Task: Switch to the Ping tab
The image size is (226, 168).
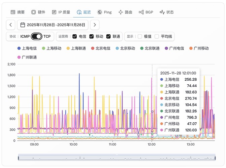Action: point(105,12)
